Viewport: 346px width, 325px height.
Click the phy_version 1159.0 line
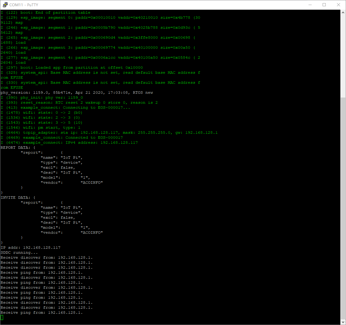(77, 92)
